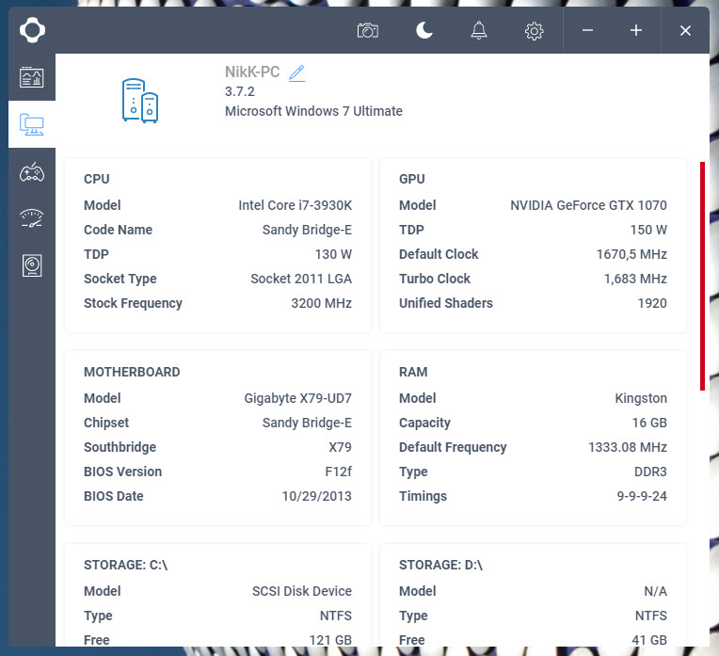Open settings gear
The height and width of the screenshot is (656, 719).
click(534, 31)
